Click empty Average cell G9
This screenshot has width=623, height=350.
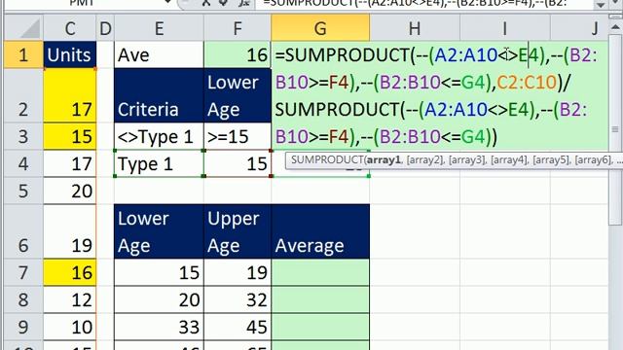point(320,327)
